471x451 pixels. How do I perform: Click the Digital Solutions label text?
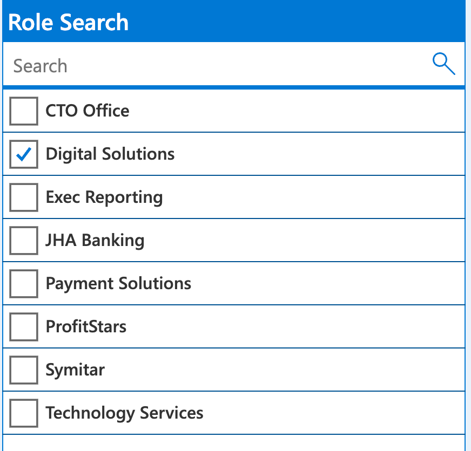[110, 154]
